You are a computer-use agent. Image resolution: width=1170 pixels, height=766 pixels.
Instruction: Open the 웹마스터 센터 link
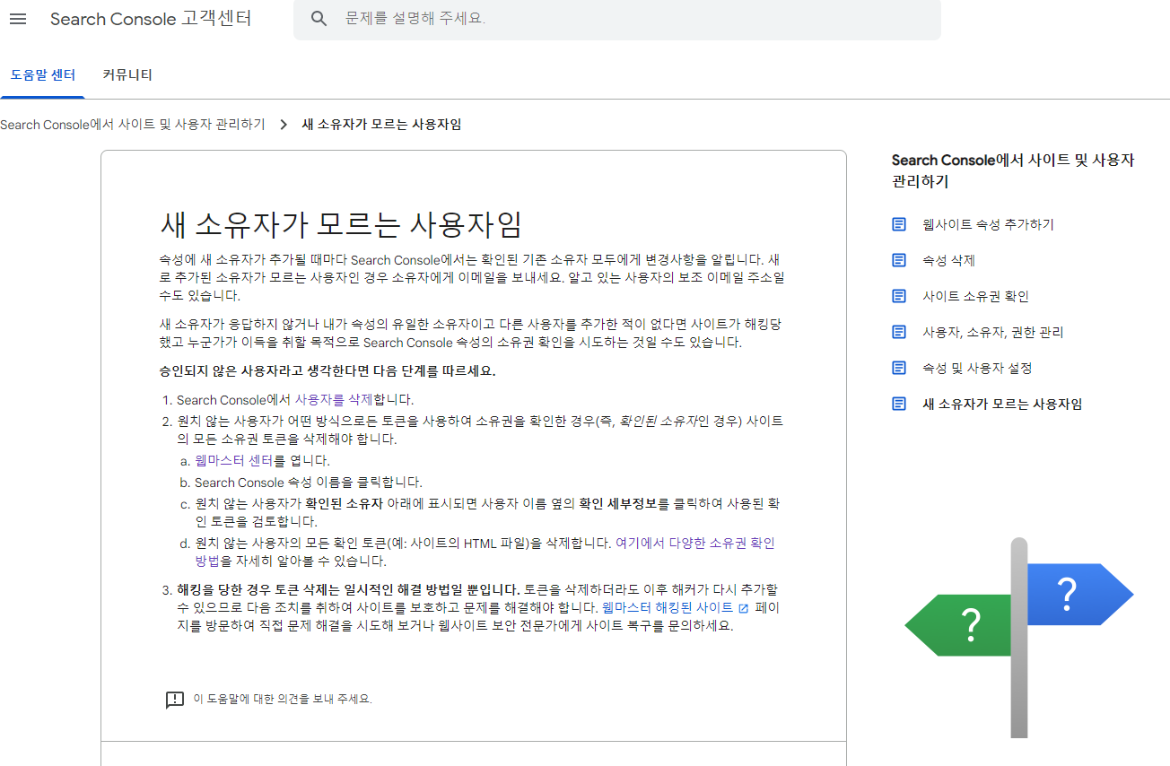point(233,460)
